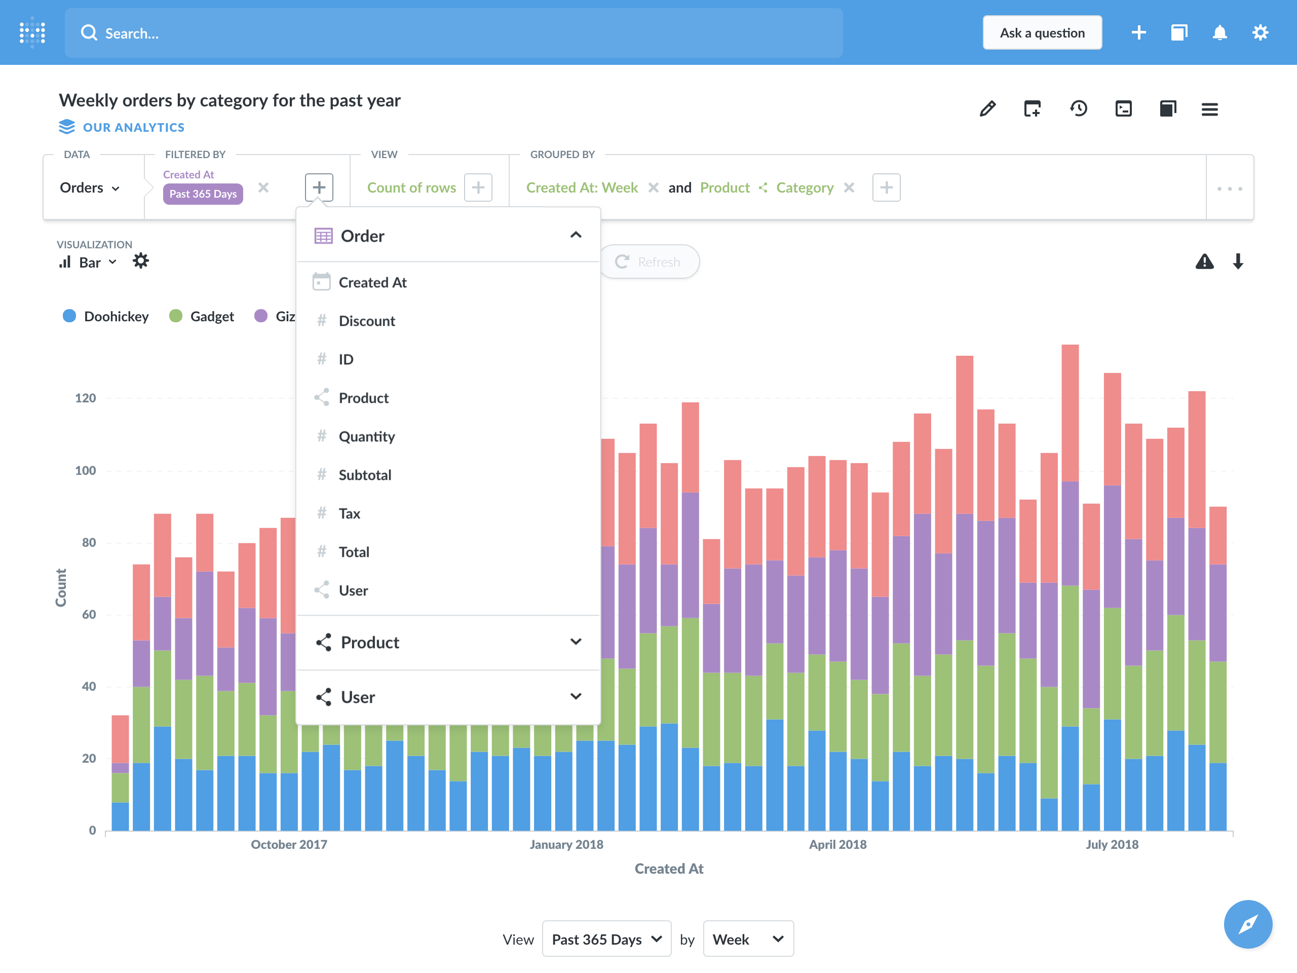Select Quantity field from Order table

point(368,436)
